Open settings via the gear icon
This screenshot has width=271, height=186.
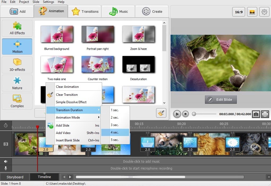[x=264, y=12]
